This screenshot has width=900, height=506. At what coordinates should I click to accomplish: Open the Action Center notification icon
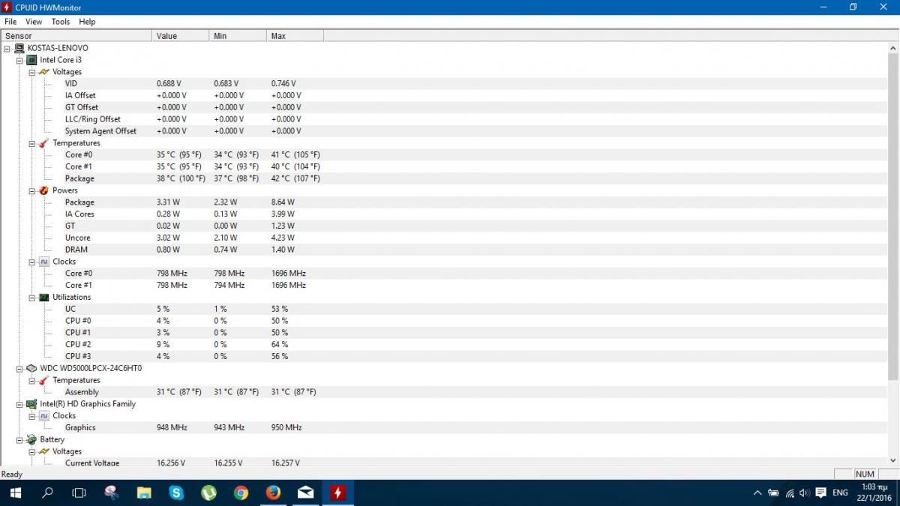click(x=820, y=493)
